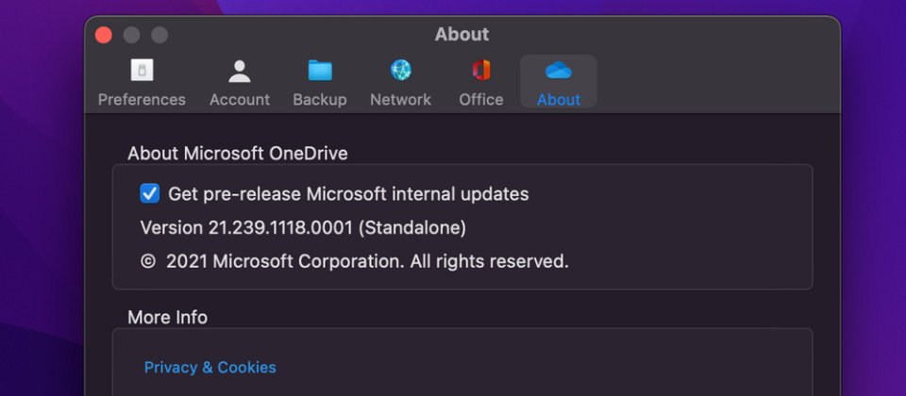Choose the blue Backup folder icon

(x=320, y=71)
